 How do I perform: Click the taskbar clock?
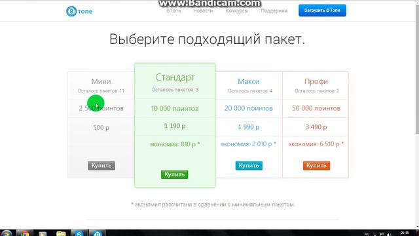coord(405,233)
